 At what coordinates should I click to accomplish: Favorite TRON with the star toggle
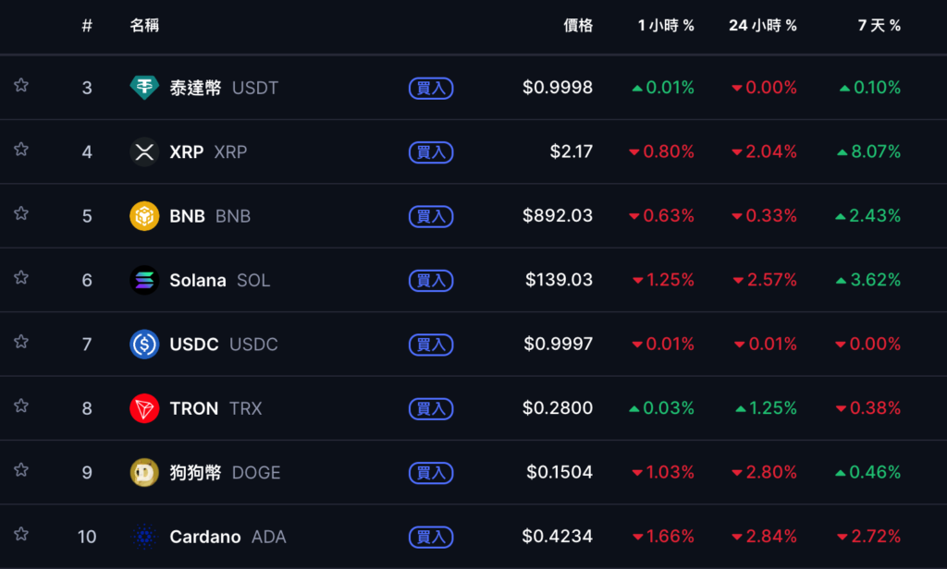pyautogui.click(x=21, y=406)
